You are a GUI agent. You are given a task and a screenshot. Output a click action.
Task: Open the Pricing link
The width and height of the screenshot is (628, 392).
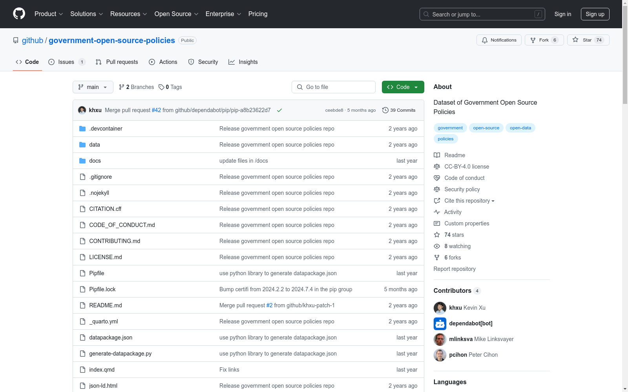tap(258, 14)
